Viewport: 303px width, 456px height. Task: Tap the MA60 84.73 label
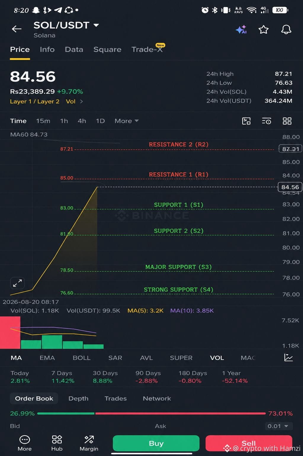point(29,134)
